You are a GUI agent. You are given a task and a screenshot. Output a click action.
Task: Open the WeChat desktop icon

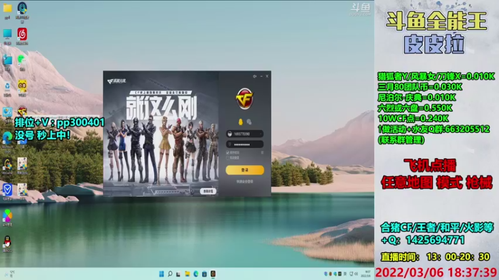pos(22,61)
